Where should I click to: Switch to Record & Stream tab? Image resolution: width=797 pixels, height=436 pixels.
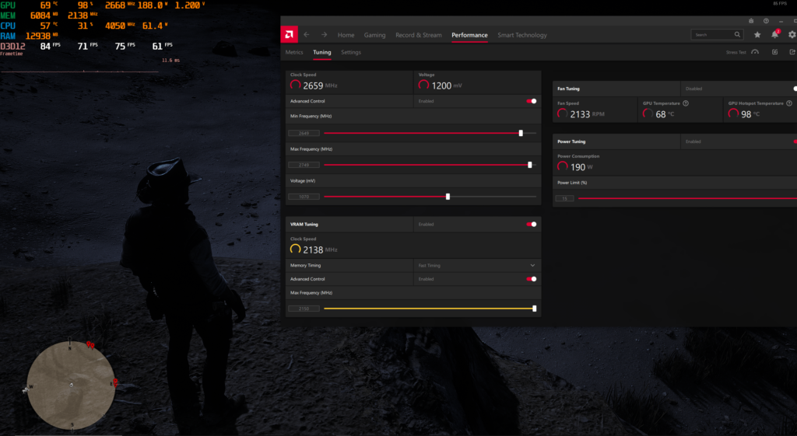[418, 35]
